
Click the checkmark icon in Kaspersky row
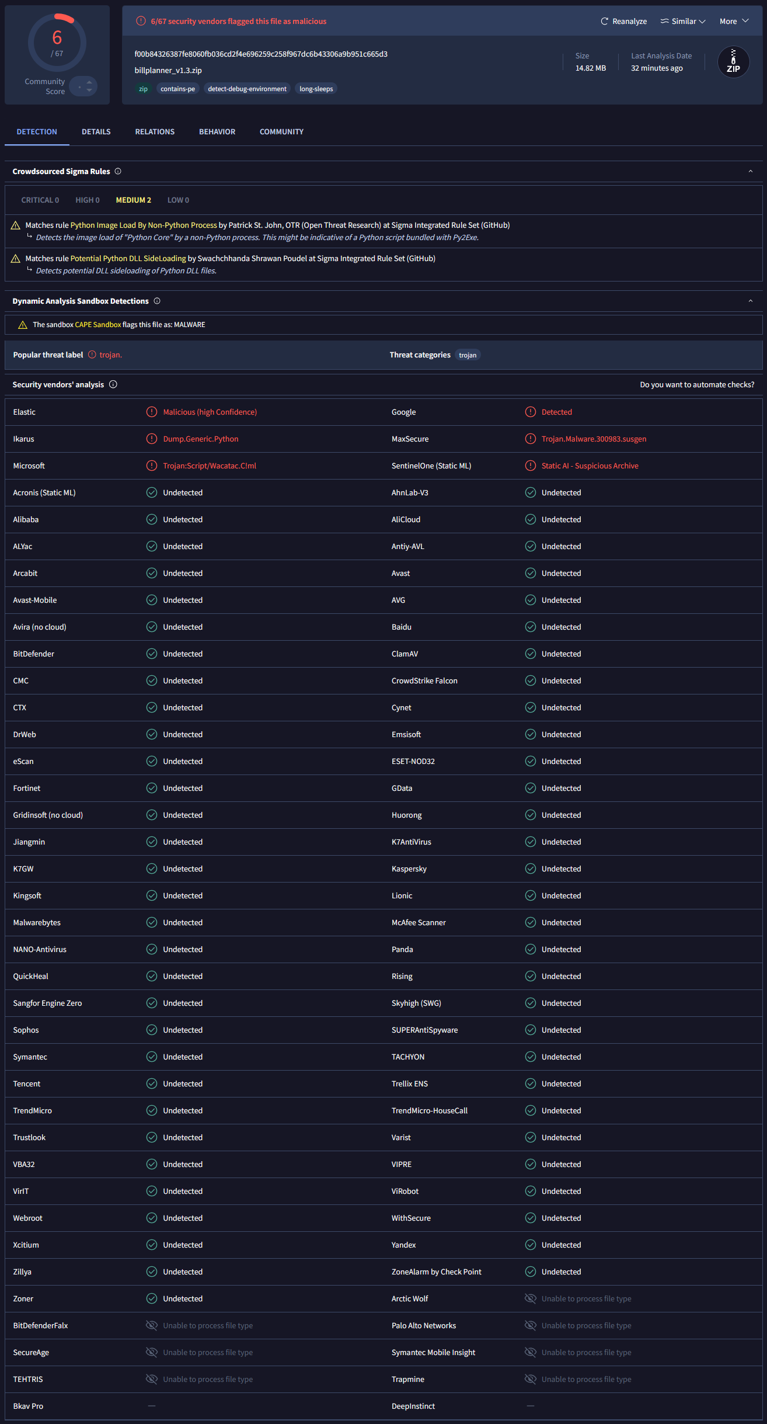(531, 869)
